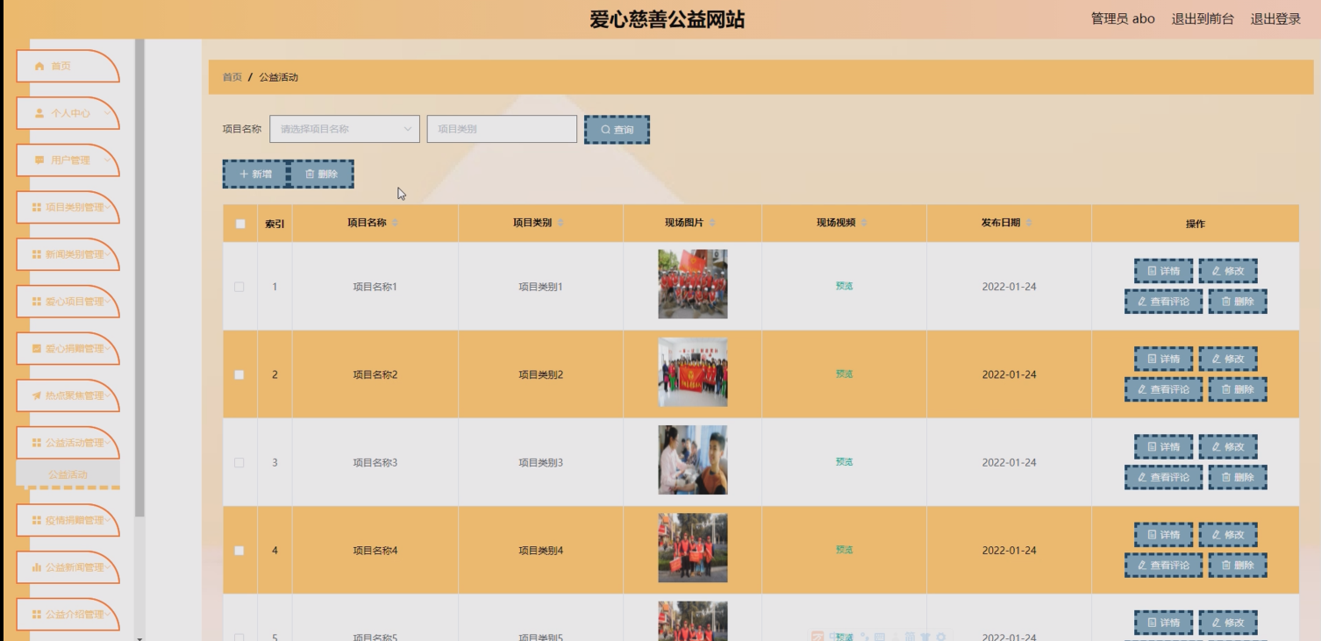1321x641 pixels.
Task: Edit 项目名称1 with the 修改 button
Action: coord(1228,271)
